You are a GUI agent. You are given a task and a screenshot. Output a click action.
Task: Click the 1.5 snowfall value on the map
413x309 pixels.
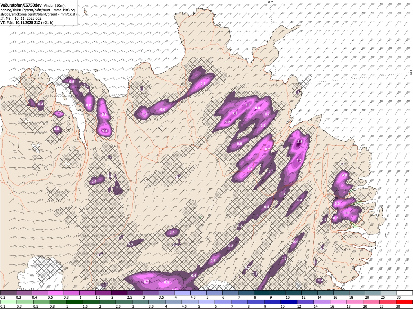(x=299, y=160)
